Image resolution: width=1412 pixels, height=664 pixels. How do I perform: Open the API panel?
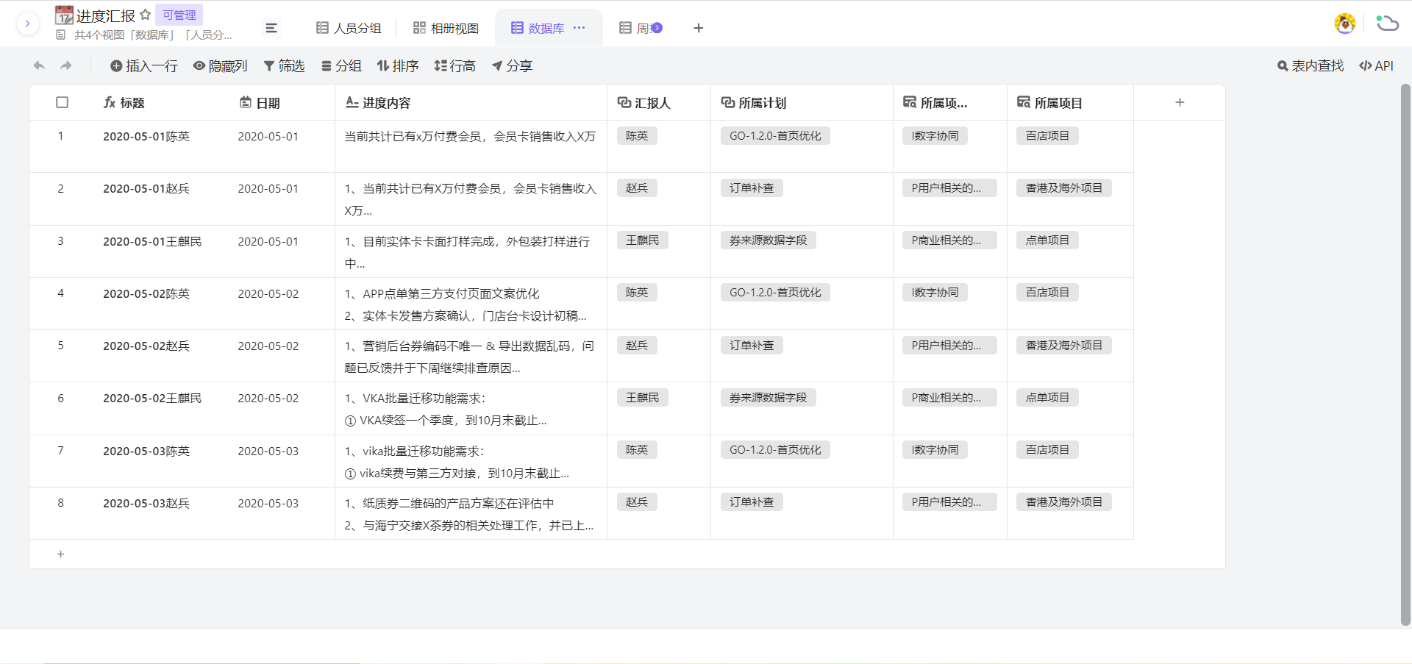click(1376, 66)
